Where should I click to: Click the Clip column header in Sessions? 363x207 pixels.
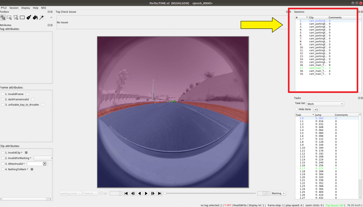(x=318, y=18)
